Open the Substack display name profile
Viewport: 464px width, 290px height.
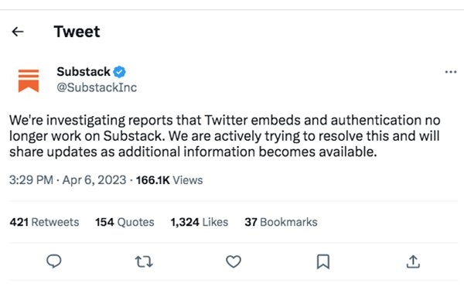[84, 72]
